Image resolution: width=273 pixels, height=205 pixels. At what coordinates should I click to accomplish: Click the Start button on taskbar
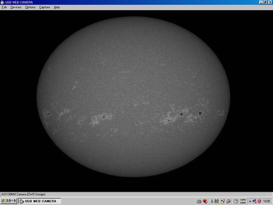pyautogui.click(x=9, y=201)
